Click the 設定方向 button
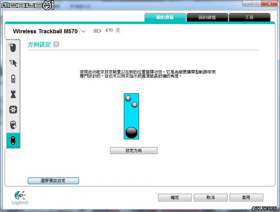Viewport: 280px width, 212px height. pyautogui.click(x=133, y=151)
